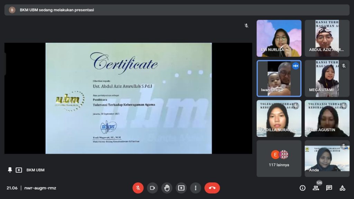Select Iwan Siregar video tile
This screenshot has height=199, width=354.
279,78
